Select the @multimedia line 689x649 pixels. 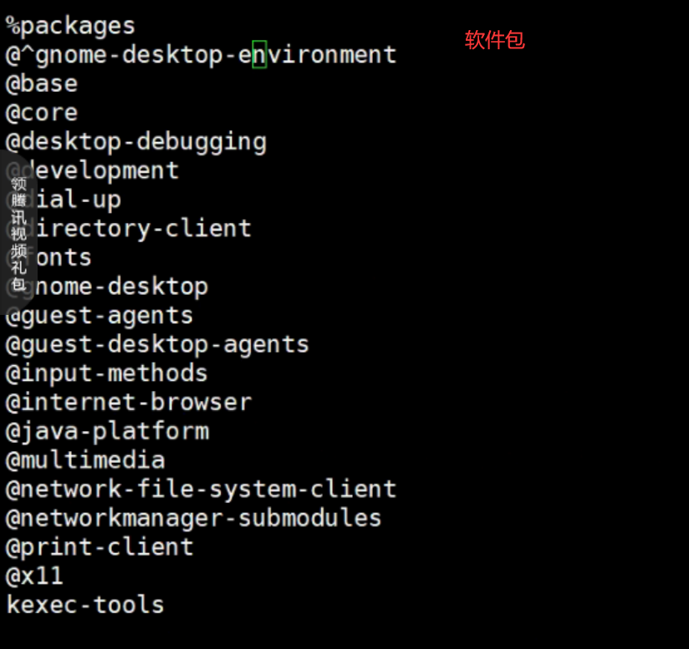85,460
